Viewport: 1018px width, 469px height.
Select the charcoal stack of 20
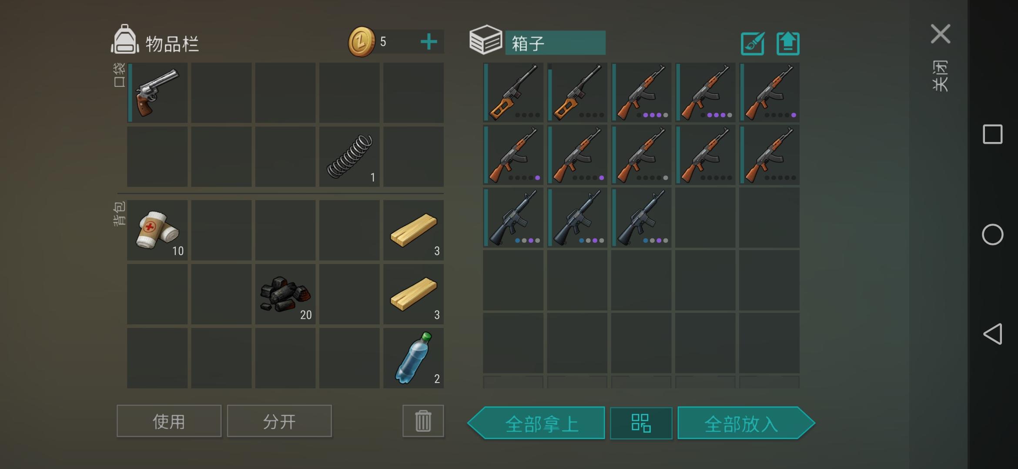click(x=285, y=294)
